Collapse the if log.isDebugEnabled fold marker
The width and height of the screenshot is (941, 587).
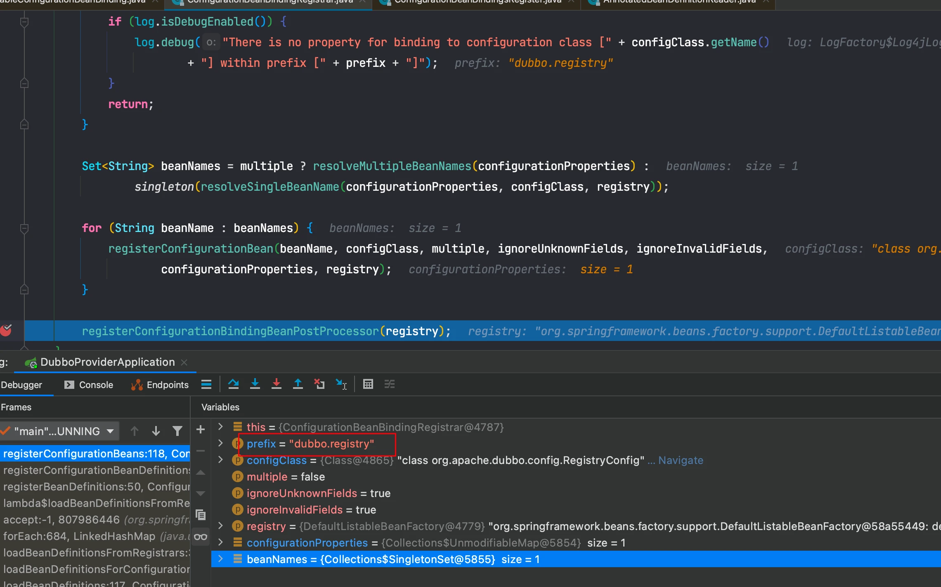click(24, 21)
